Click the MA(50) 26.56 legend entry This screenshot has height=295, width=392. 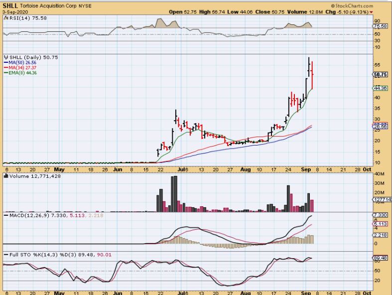click(x=22, y=63)
